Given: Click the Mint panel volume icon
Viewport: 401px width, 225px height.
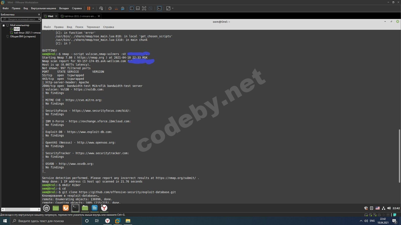Looking at the screenshot, I should (x=389, y=208).
